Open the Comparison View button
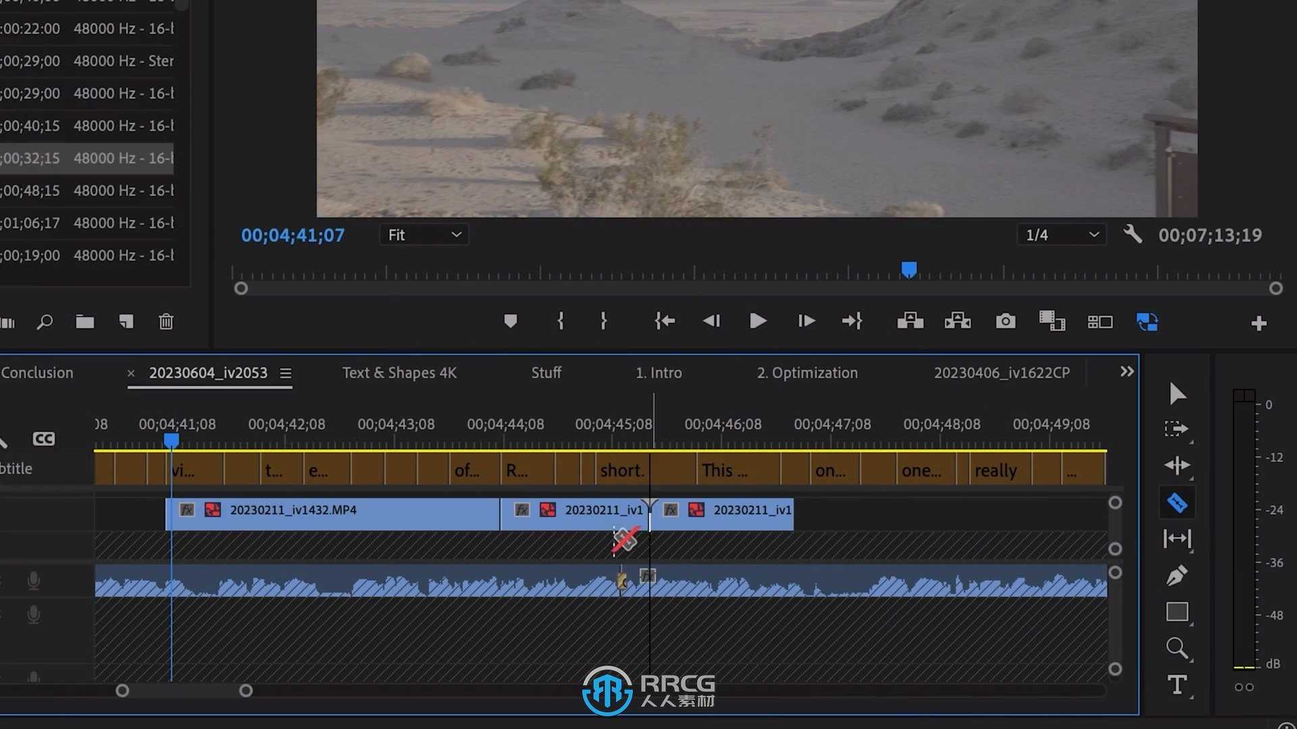 (1052, 321)
